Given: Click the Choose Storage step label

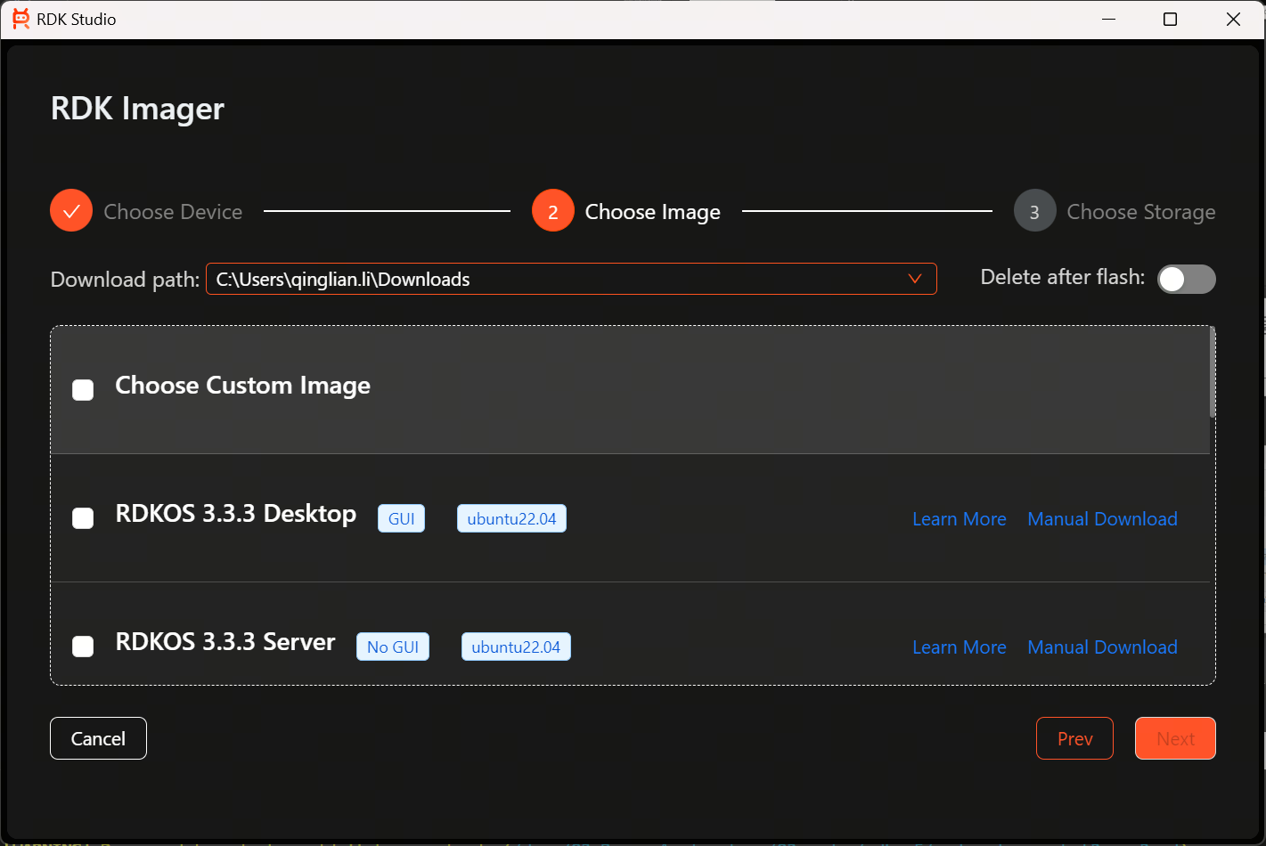Looking at the screenshot, I should 1141,211.
